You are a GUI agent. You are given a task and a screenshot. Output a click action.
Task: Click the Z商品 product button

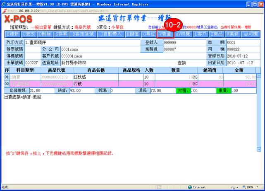pyautogui.click(x=217, y=34)
